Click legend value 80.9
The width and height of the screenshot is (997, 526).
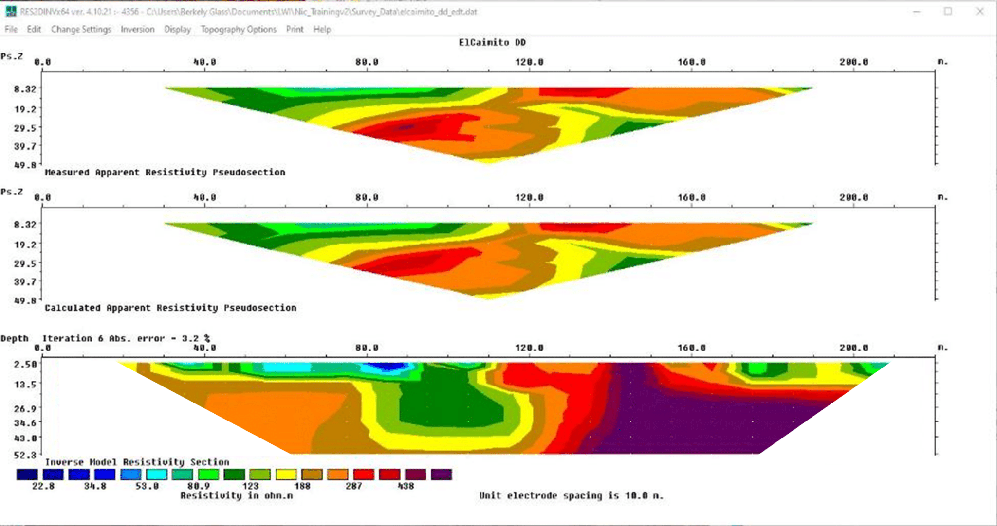point(199,486)
